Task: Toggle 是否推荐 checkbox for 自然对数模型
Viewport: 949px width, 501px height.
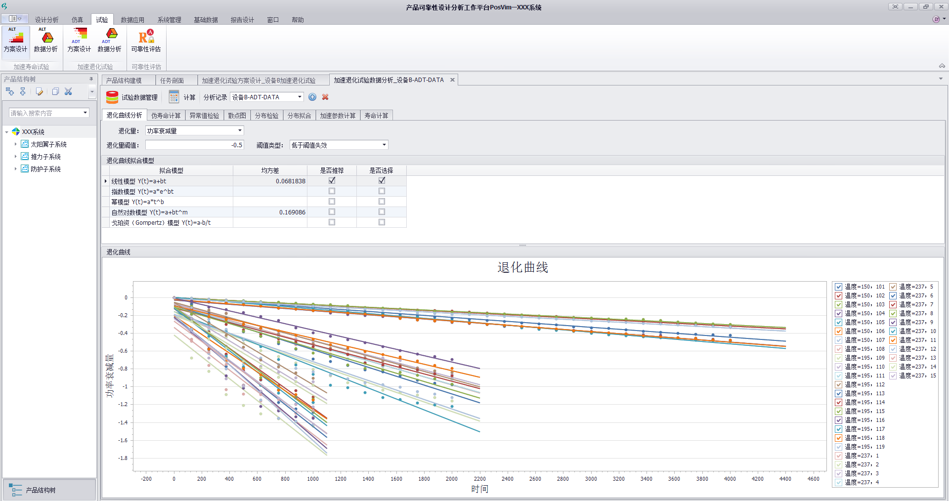Action: click(332, 212)
